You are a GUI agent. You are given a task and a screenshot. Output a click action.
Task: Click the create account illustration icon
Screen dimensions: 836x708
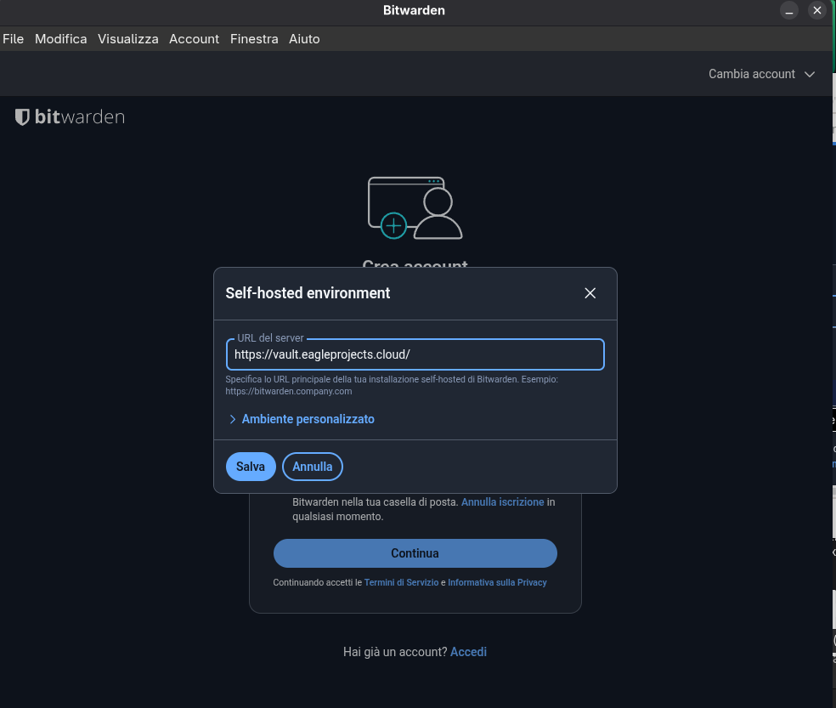point(415,207)
